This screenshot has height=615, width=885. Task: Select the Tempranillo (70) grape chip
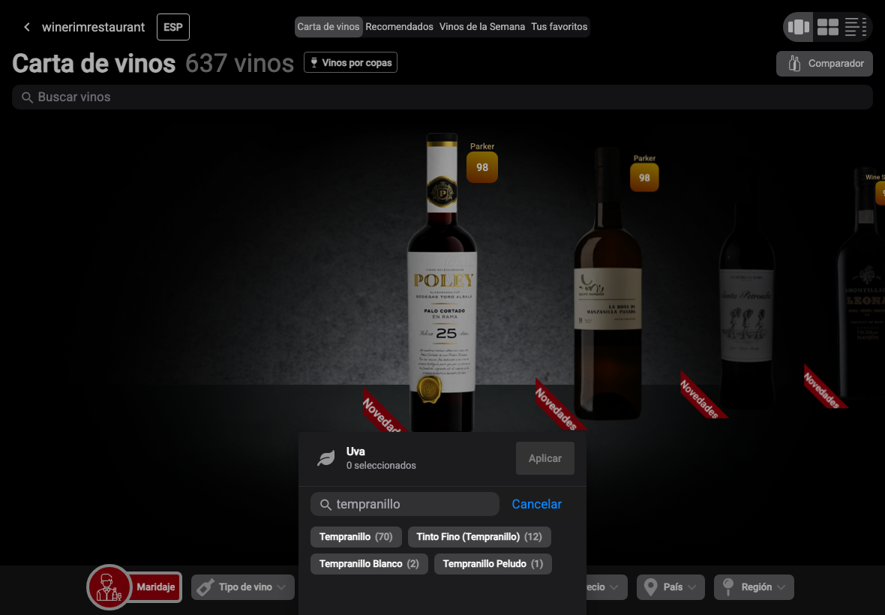(x=355, y=537)
